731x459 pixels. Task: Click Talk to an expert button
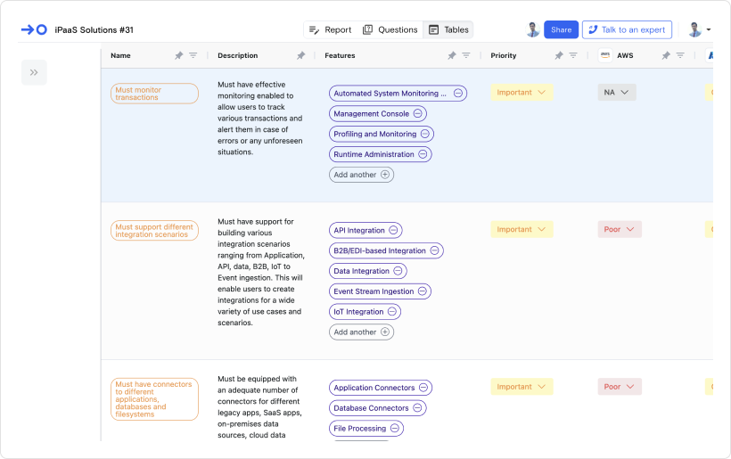(x=627, y=29)
